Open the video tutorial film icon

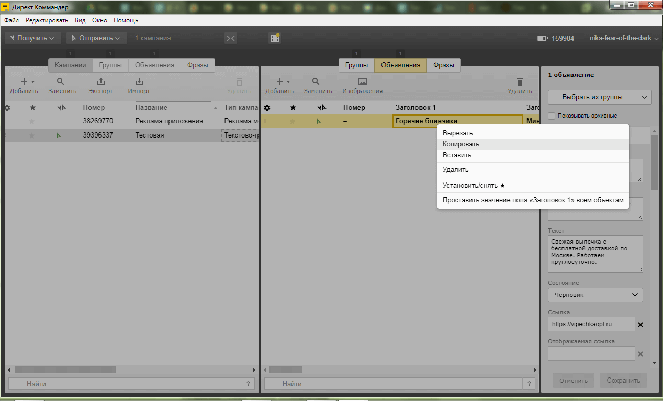click(x=275, y=38)
